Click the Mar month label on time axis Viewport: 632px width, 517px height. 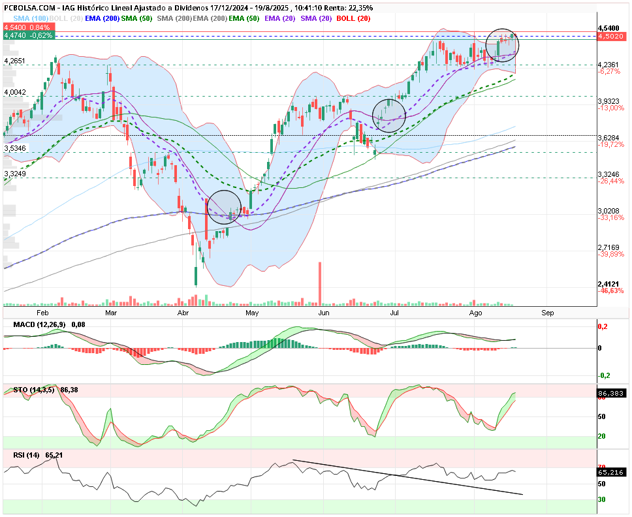(111, 313)
